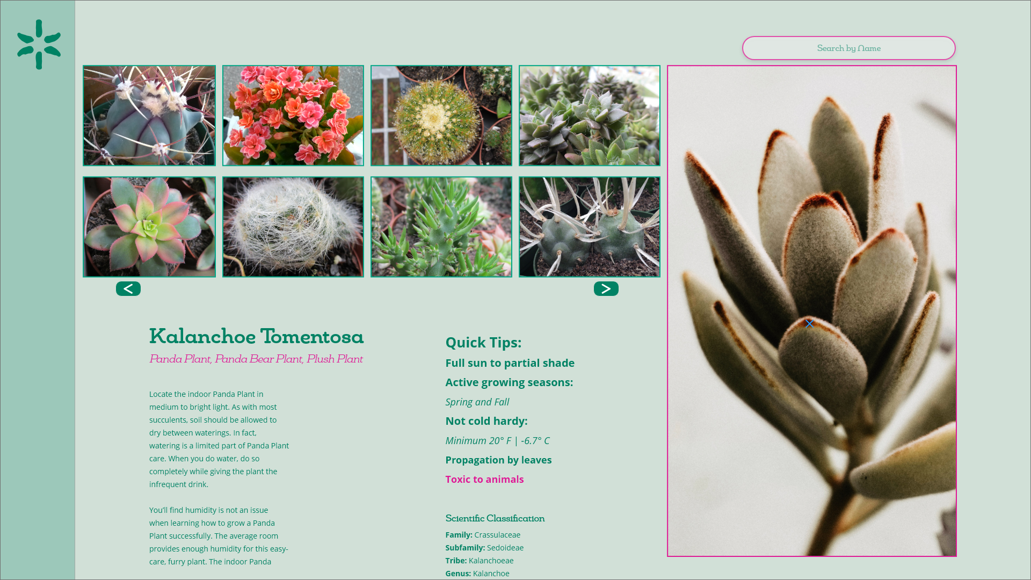Image resolution: width=1031 pixels, height=580 pixels.
Task: Click the Scientific Classification heading
Action: [x=495, y=518]
